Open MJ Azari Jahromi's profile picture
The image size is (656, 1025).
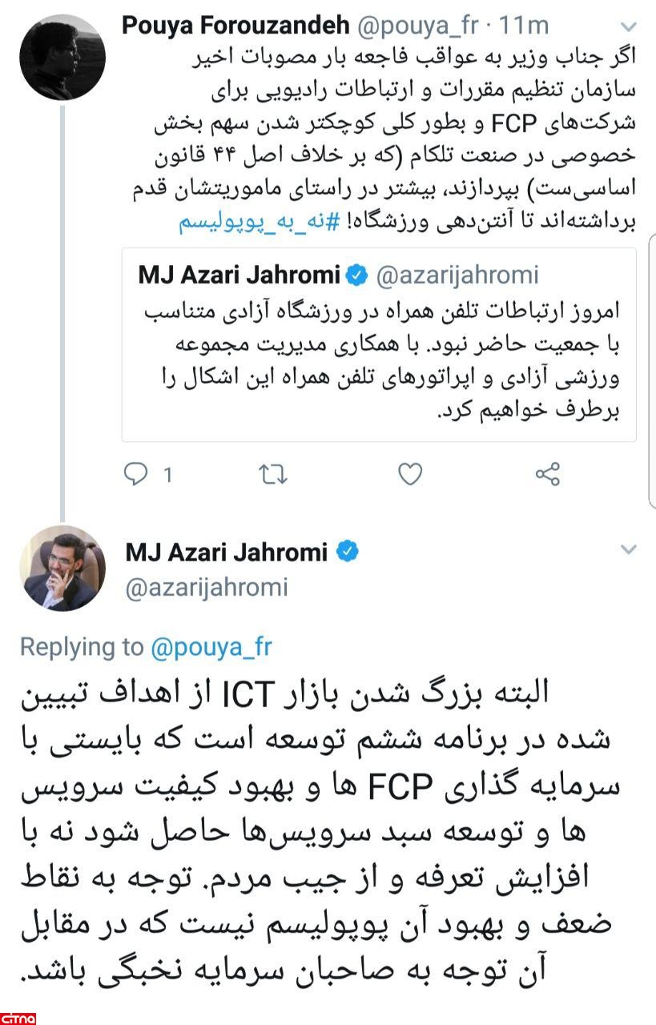(62, 569)
